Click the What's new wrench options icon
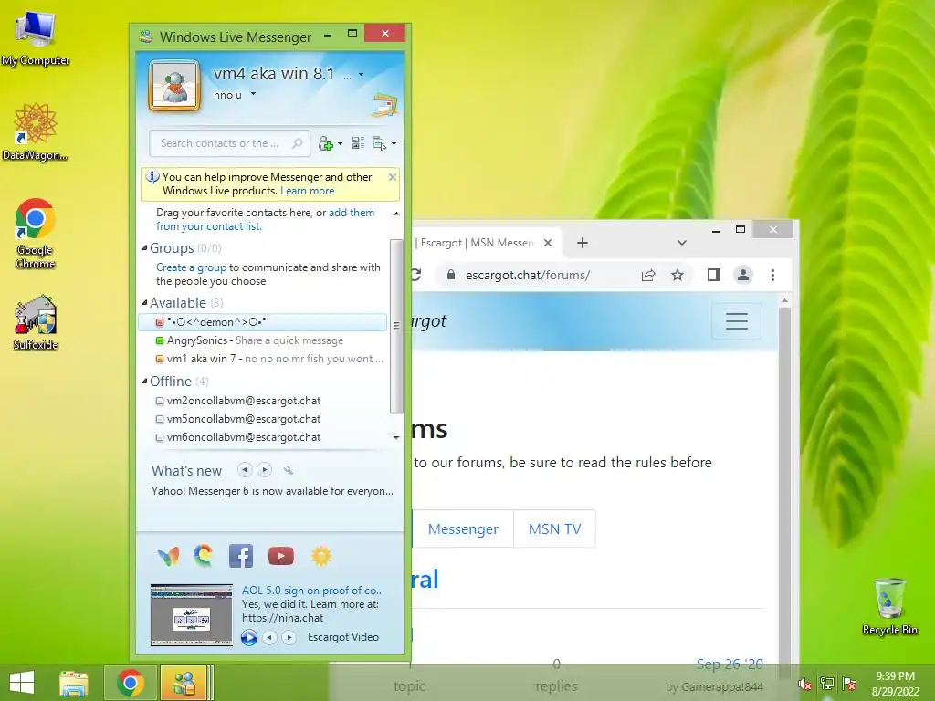The height and width of the screenshot is (701, 935). [289, 470]
